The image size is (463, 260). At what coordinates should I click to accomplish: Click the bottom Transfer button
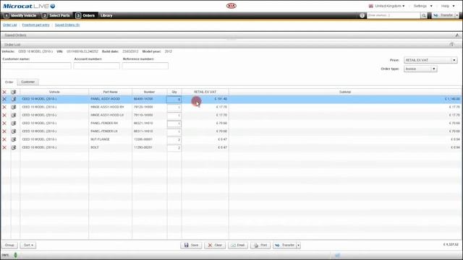(284, 246)
